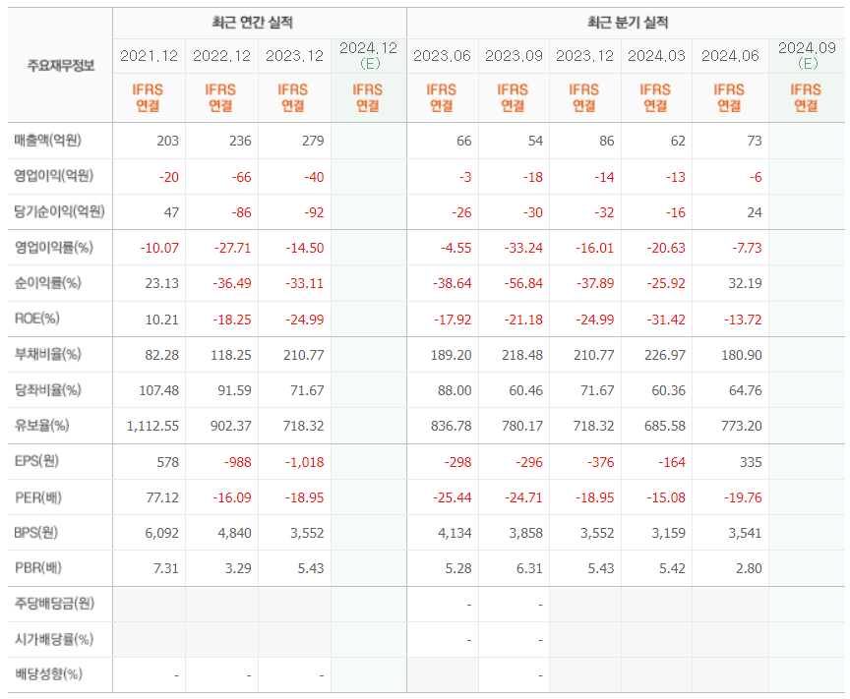The width and height of the screenshot is (850, 699).
Task: Click the EPS value -1,018 under 2023.12
Action: click(x=303, y=461)
